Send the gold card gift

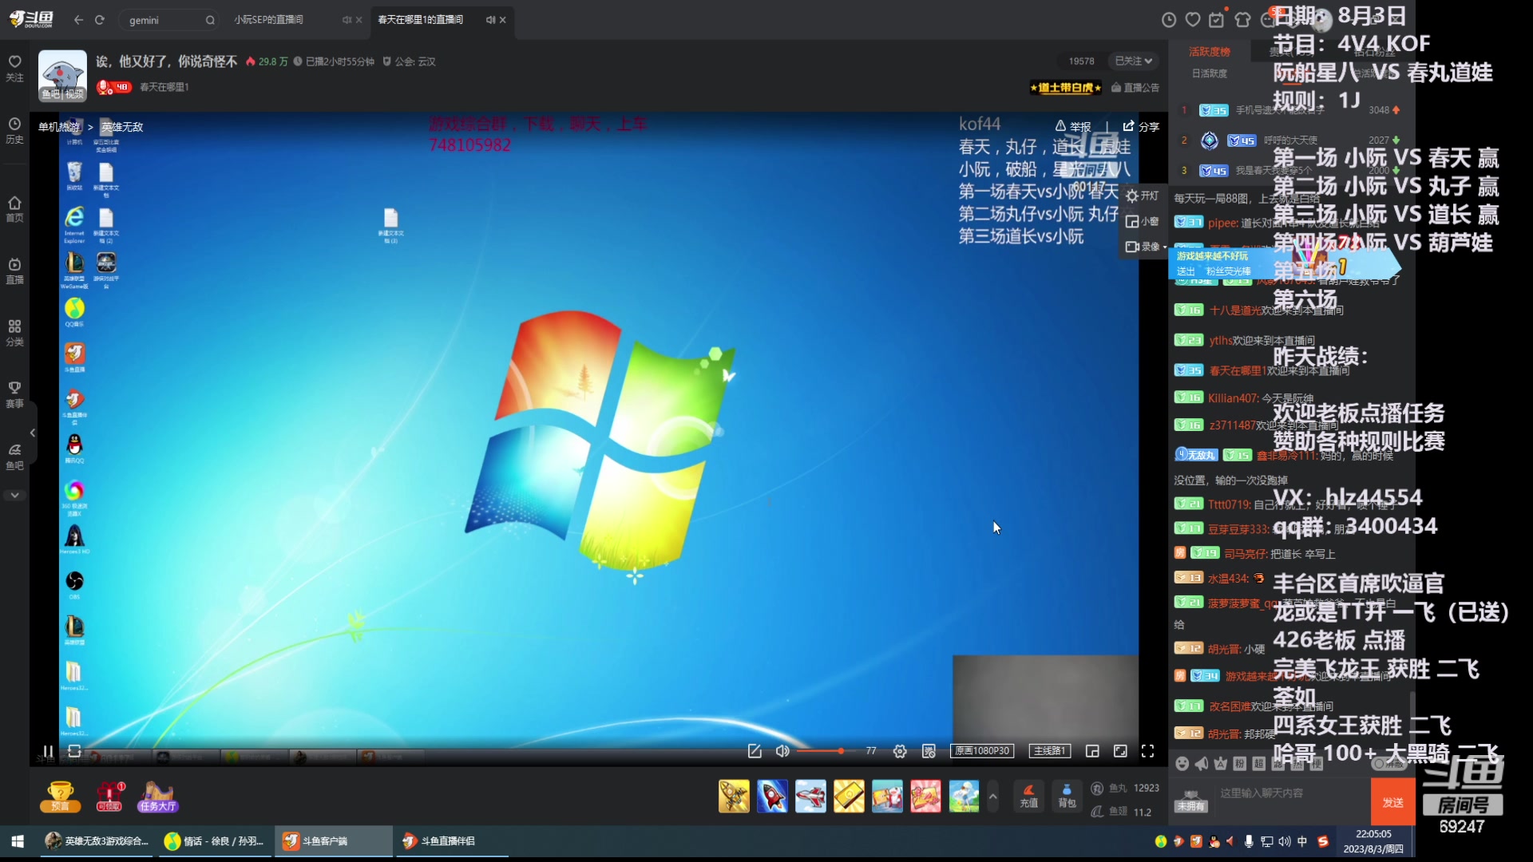tap(849, 797)
